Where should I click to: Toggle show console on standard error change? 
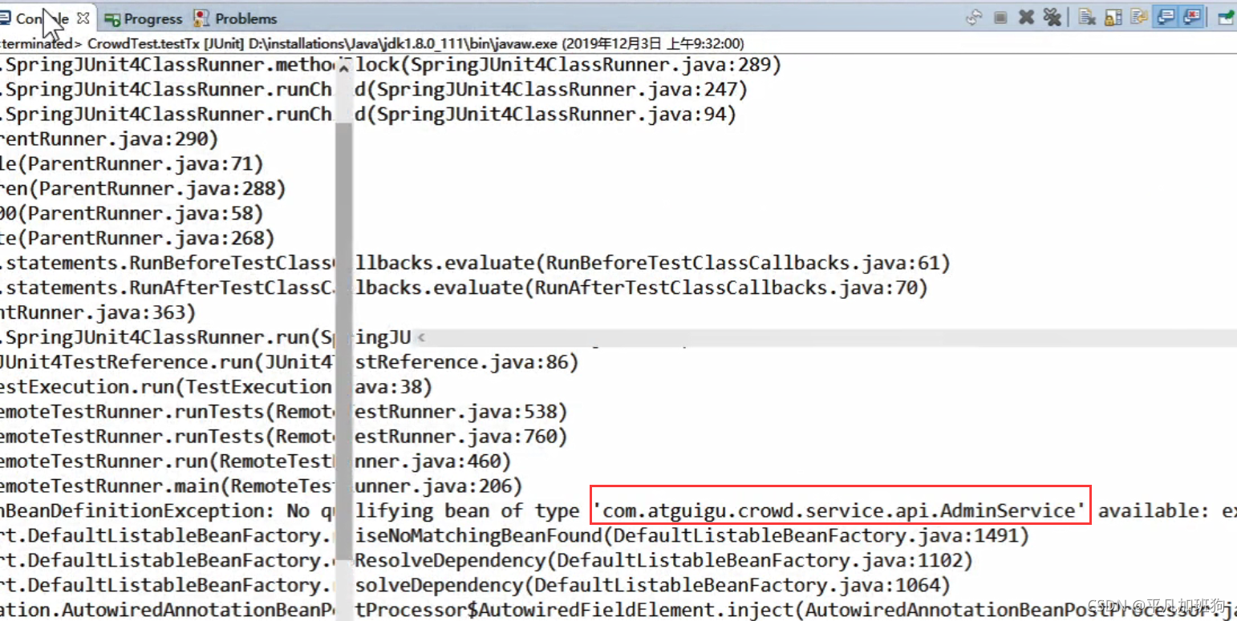tap(1192, 17)
